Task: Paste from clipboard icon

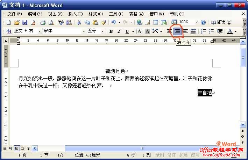Action: [95, 22]
